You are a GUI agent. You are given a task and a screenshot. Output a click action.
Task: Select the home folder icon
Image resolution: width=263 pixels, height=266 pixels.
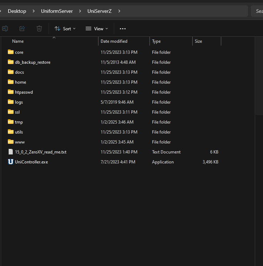(11, 82)
